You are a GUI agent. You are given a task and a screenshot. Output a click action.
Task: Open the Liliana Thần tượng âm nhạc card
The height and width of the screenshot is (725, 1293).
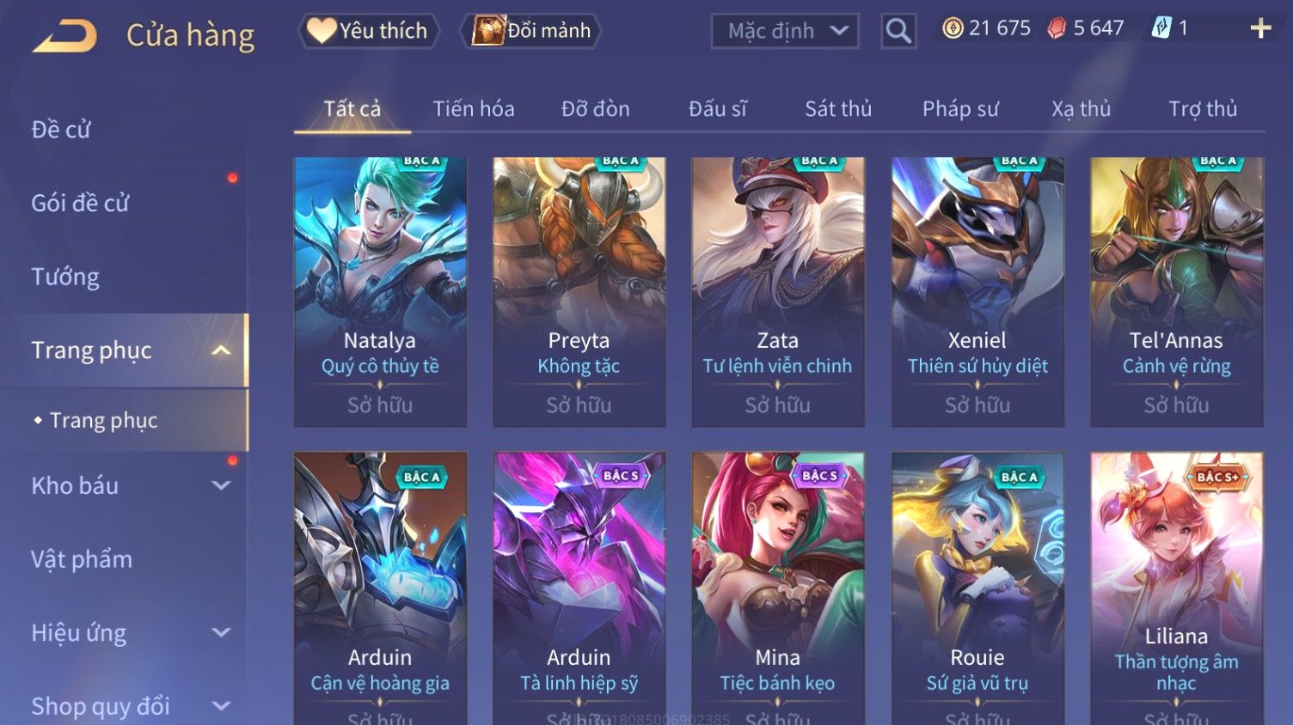1177,588
